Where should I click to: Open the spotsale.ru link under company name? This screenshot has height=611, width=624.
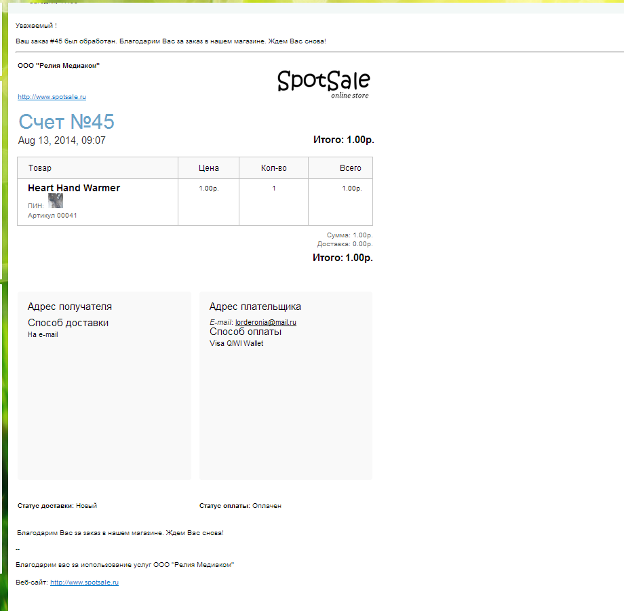[52, 97]
